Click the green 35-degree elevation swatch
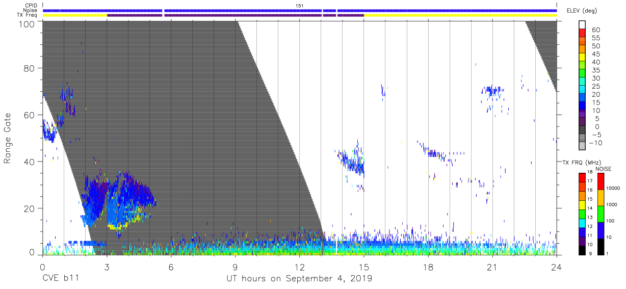This screenshot has height=289, width=626. click(x=583, y=73)
